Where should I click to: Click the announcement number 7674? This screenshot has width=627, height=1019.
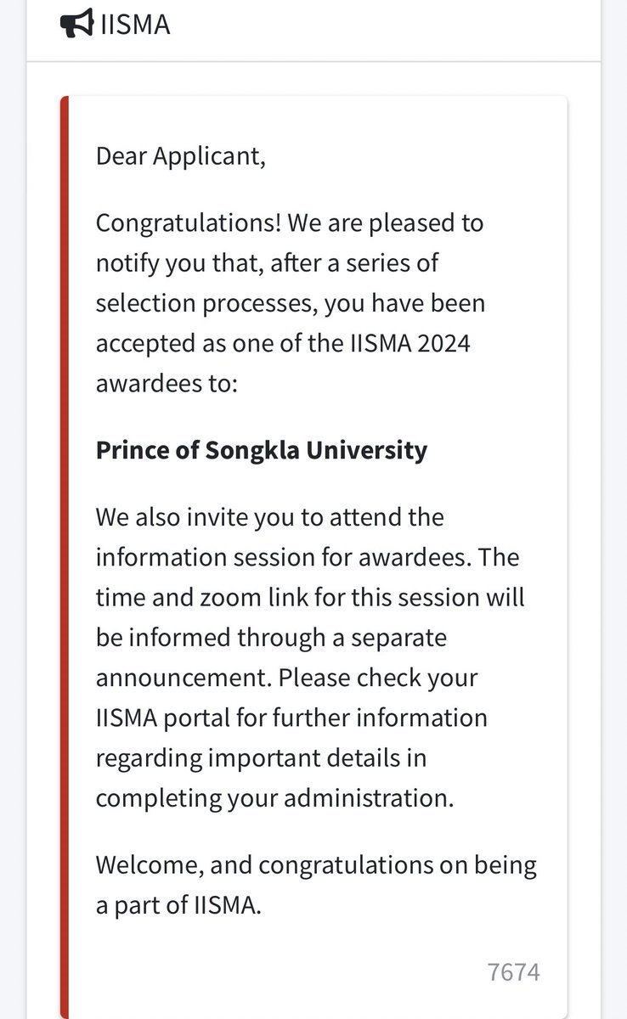[x=514, y=972]
